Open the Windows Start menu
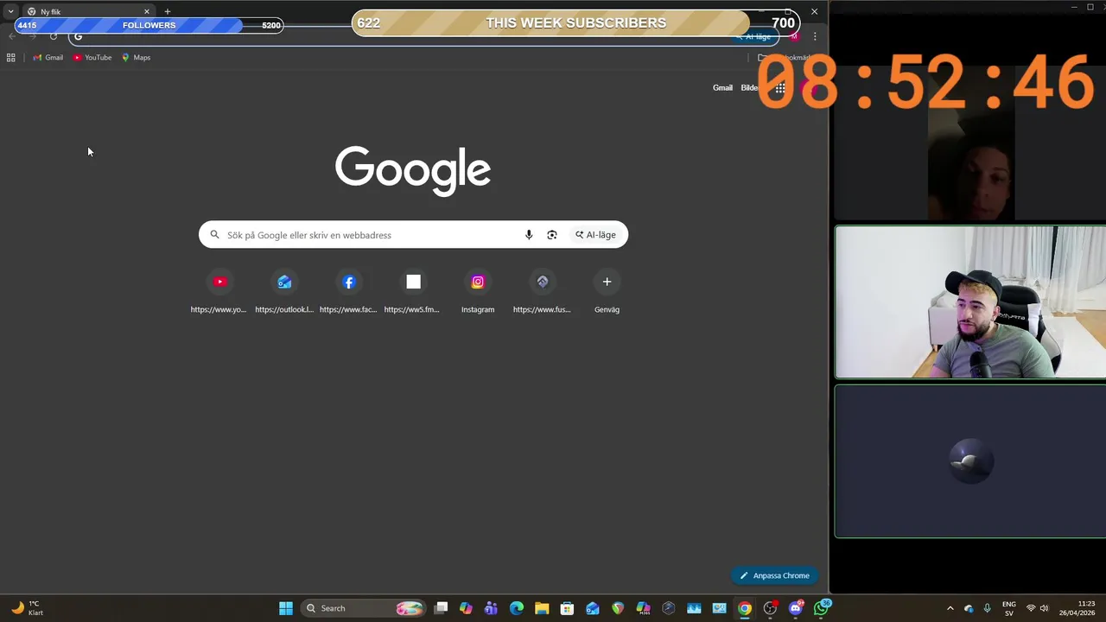This screenshot has width=1106, height=622. (x=286, y=608)
